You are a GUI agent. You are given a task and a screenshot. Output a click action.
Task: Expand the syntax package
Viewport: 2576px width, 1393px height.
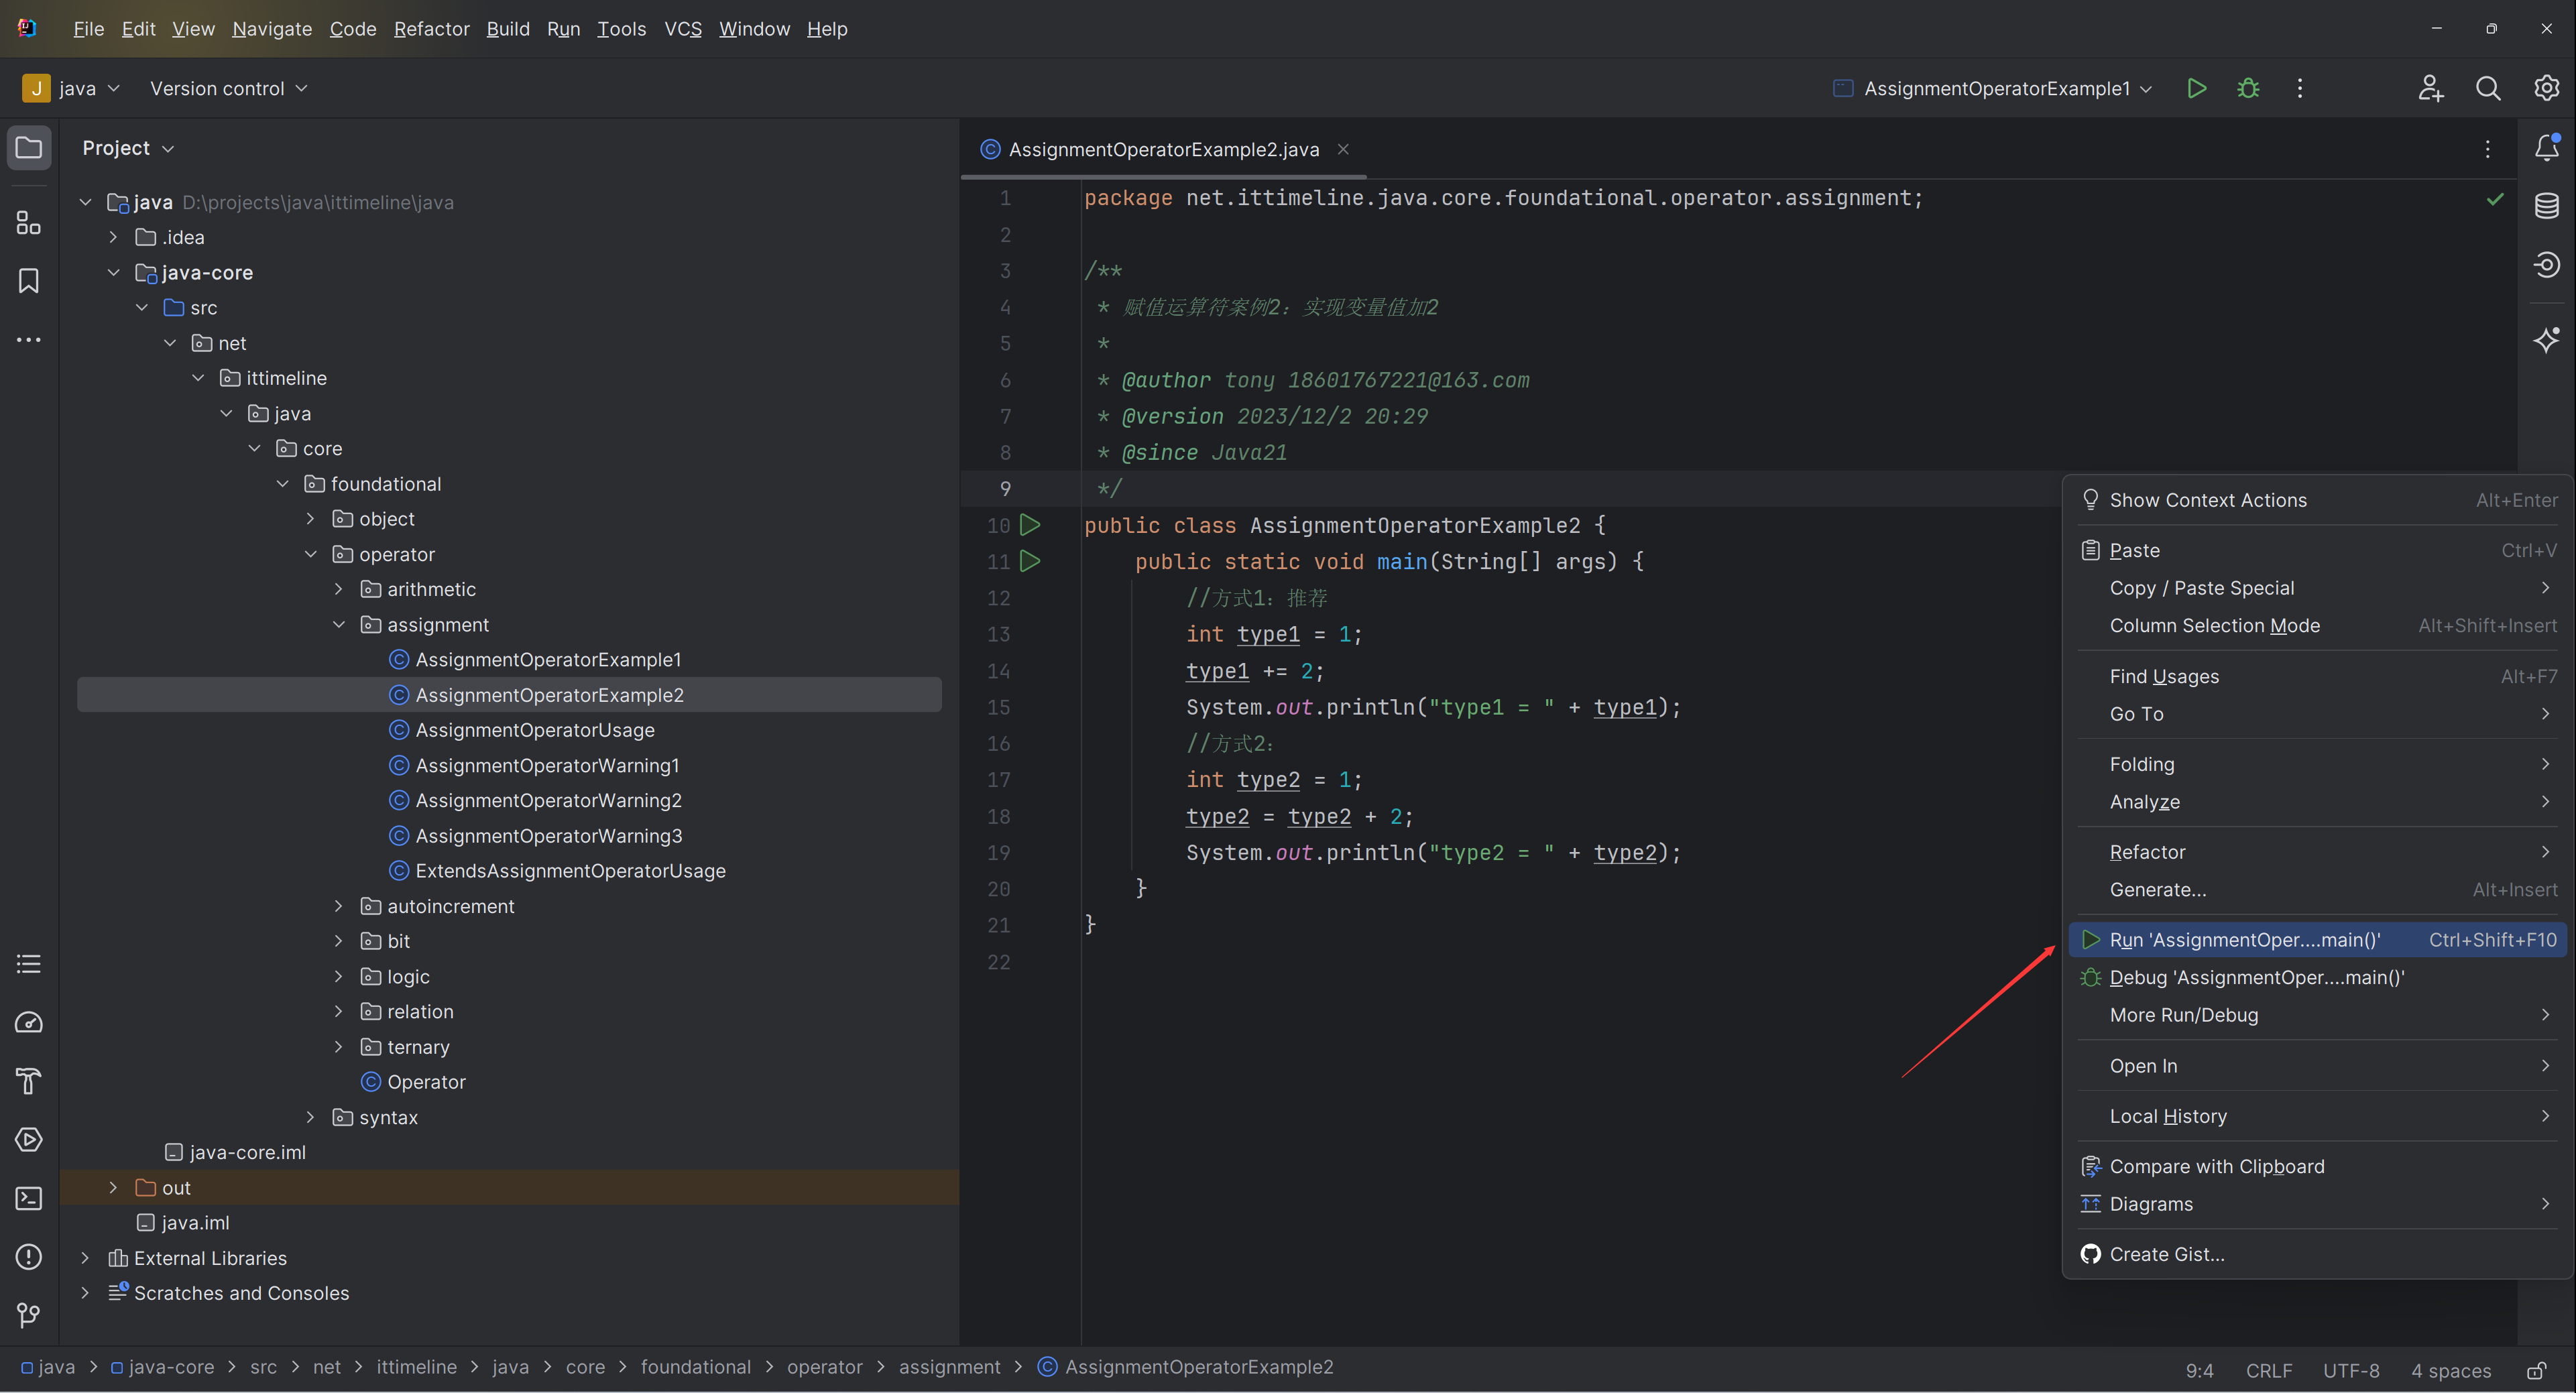310,1117
